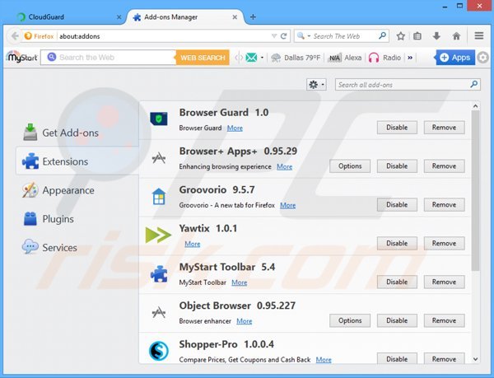Disable Browser+ Apps+ extension

(x=397, y=166)
